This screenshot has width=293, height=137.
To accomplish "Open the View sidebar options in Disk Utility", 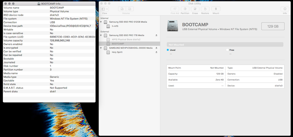I will point(105,9).
